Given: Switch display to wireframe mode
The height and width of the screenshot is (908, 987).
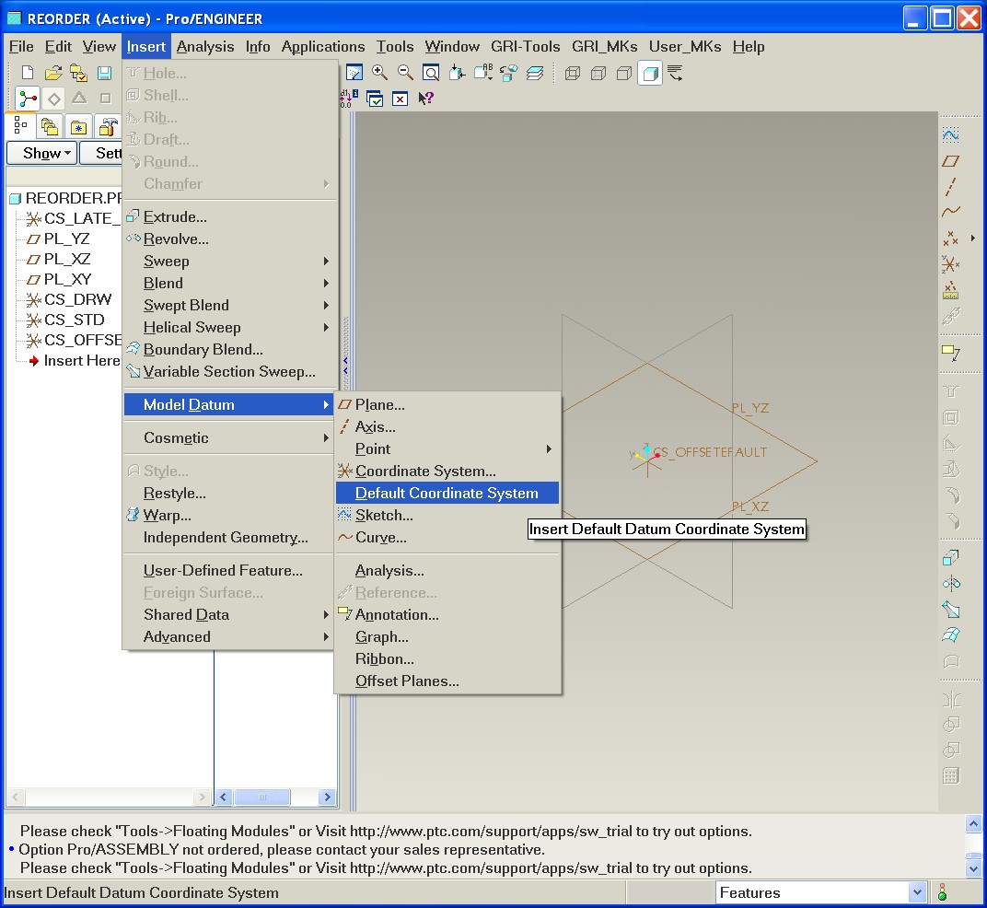Looking at the screenshot, I should 572,74.
